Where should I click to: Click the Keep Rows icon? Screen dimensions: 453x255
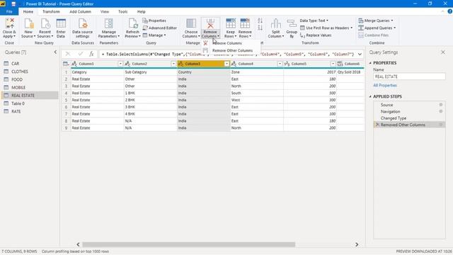click(x=231, y=23)
